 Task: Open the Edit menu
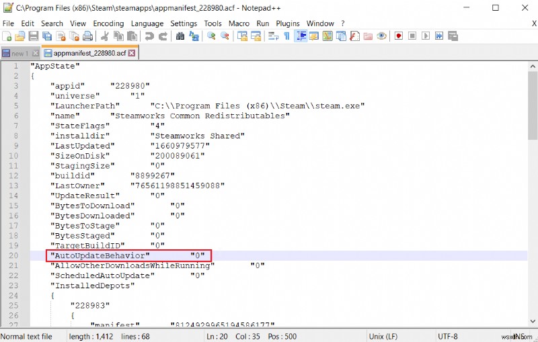(x=28, y=24)
